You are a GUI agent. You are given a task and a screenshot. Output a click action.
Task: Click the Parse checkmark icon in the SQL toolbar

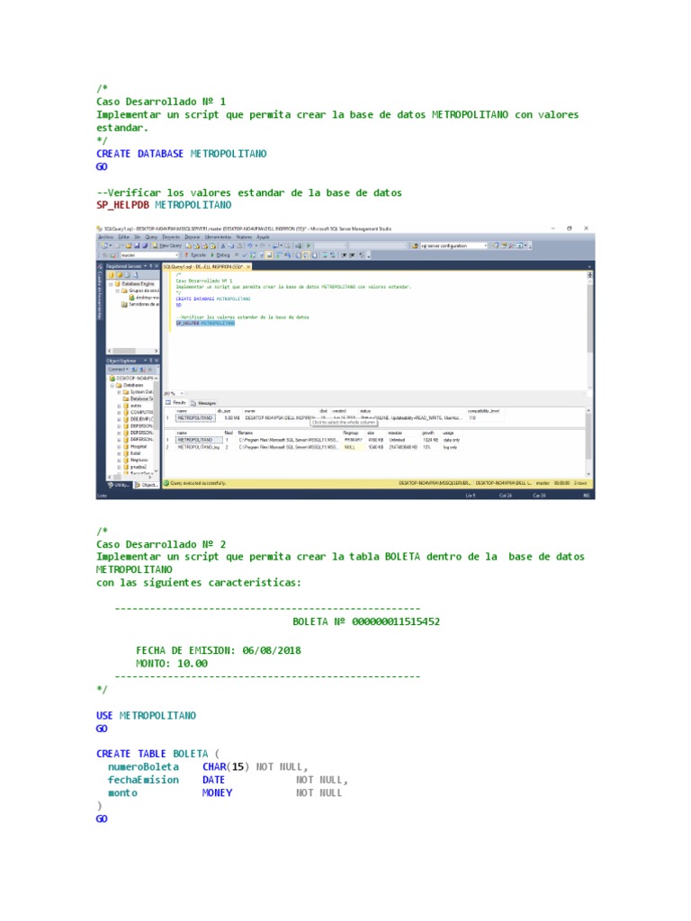pos(245,255)
